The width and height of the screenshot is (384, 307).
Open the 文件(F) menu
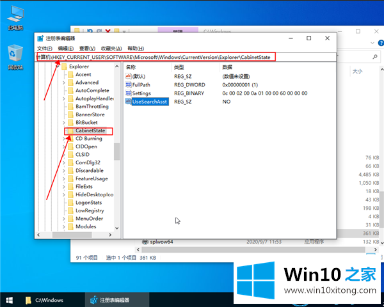[45, 49]
